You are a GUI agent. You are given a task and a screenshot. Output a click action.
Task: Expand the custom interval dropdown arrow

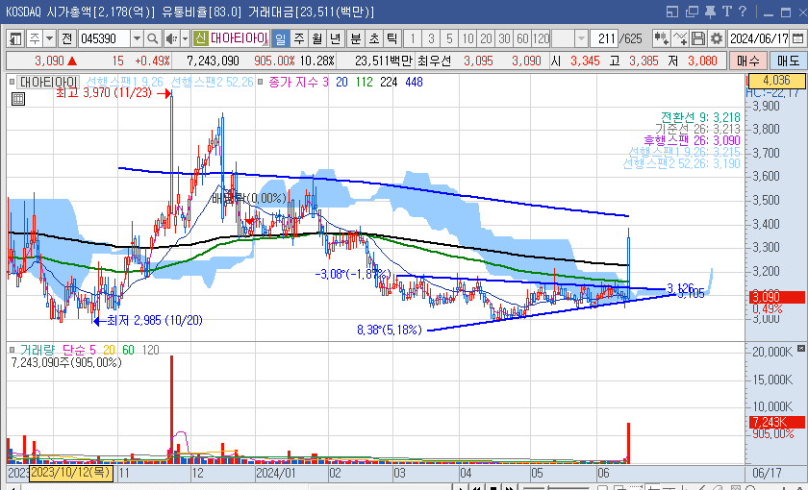(581, 38)
